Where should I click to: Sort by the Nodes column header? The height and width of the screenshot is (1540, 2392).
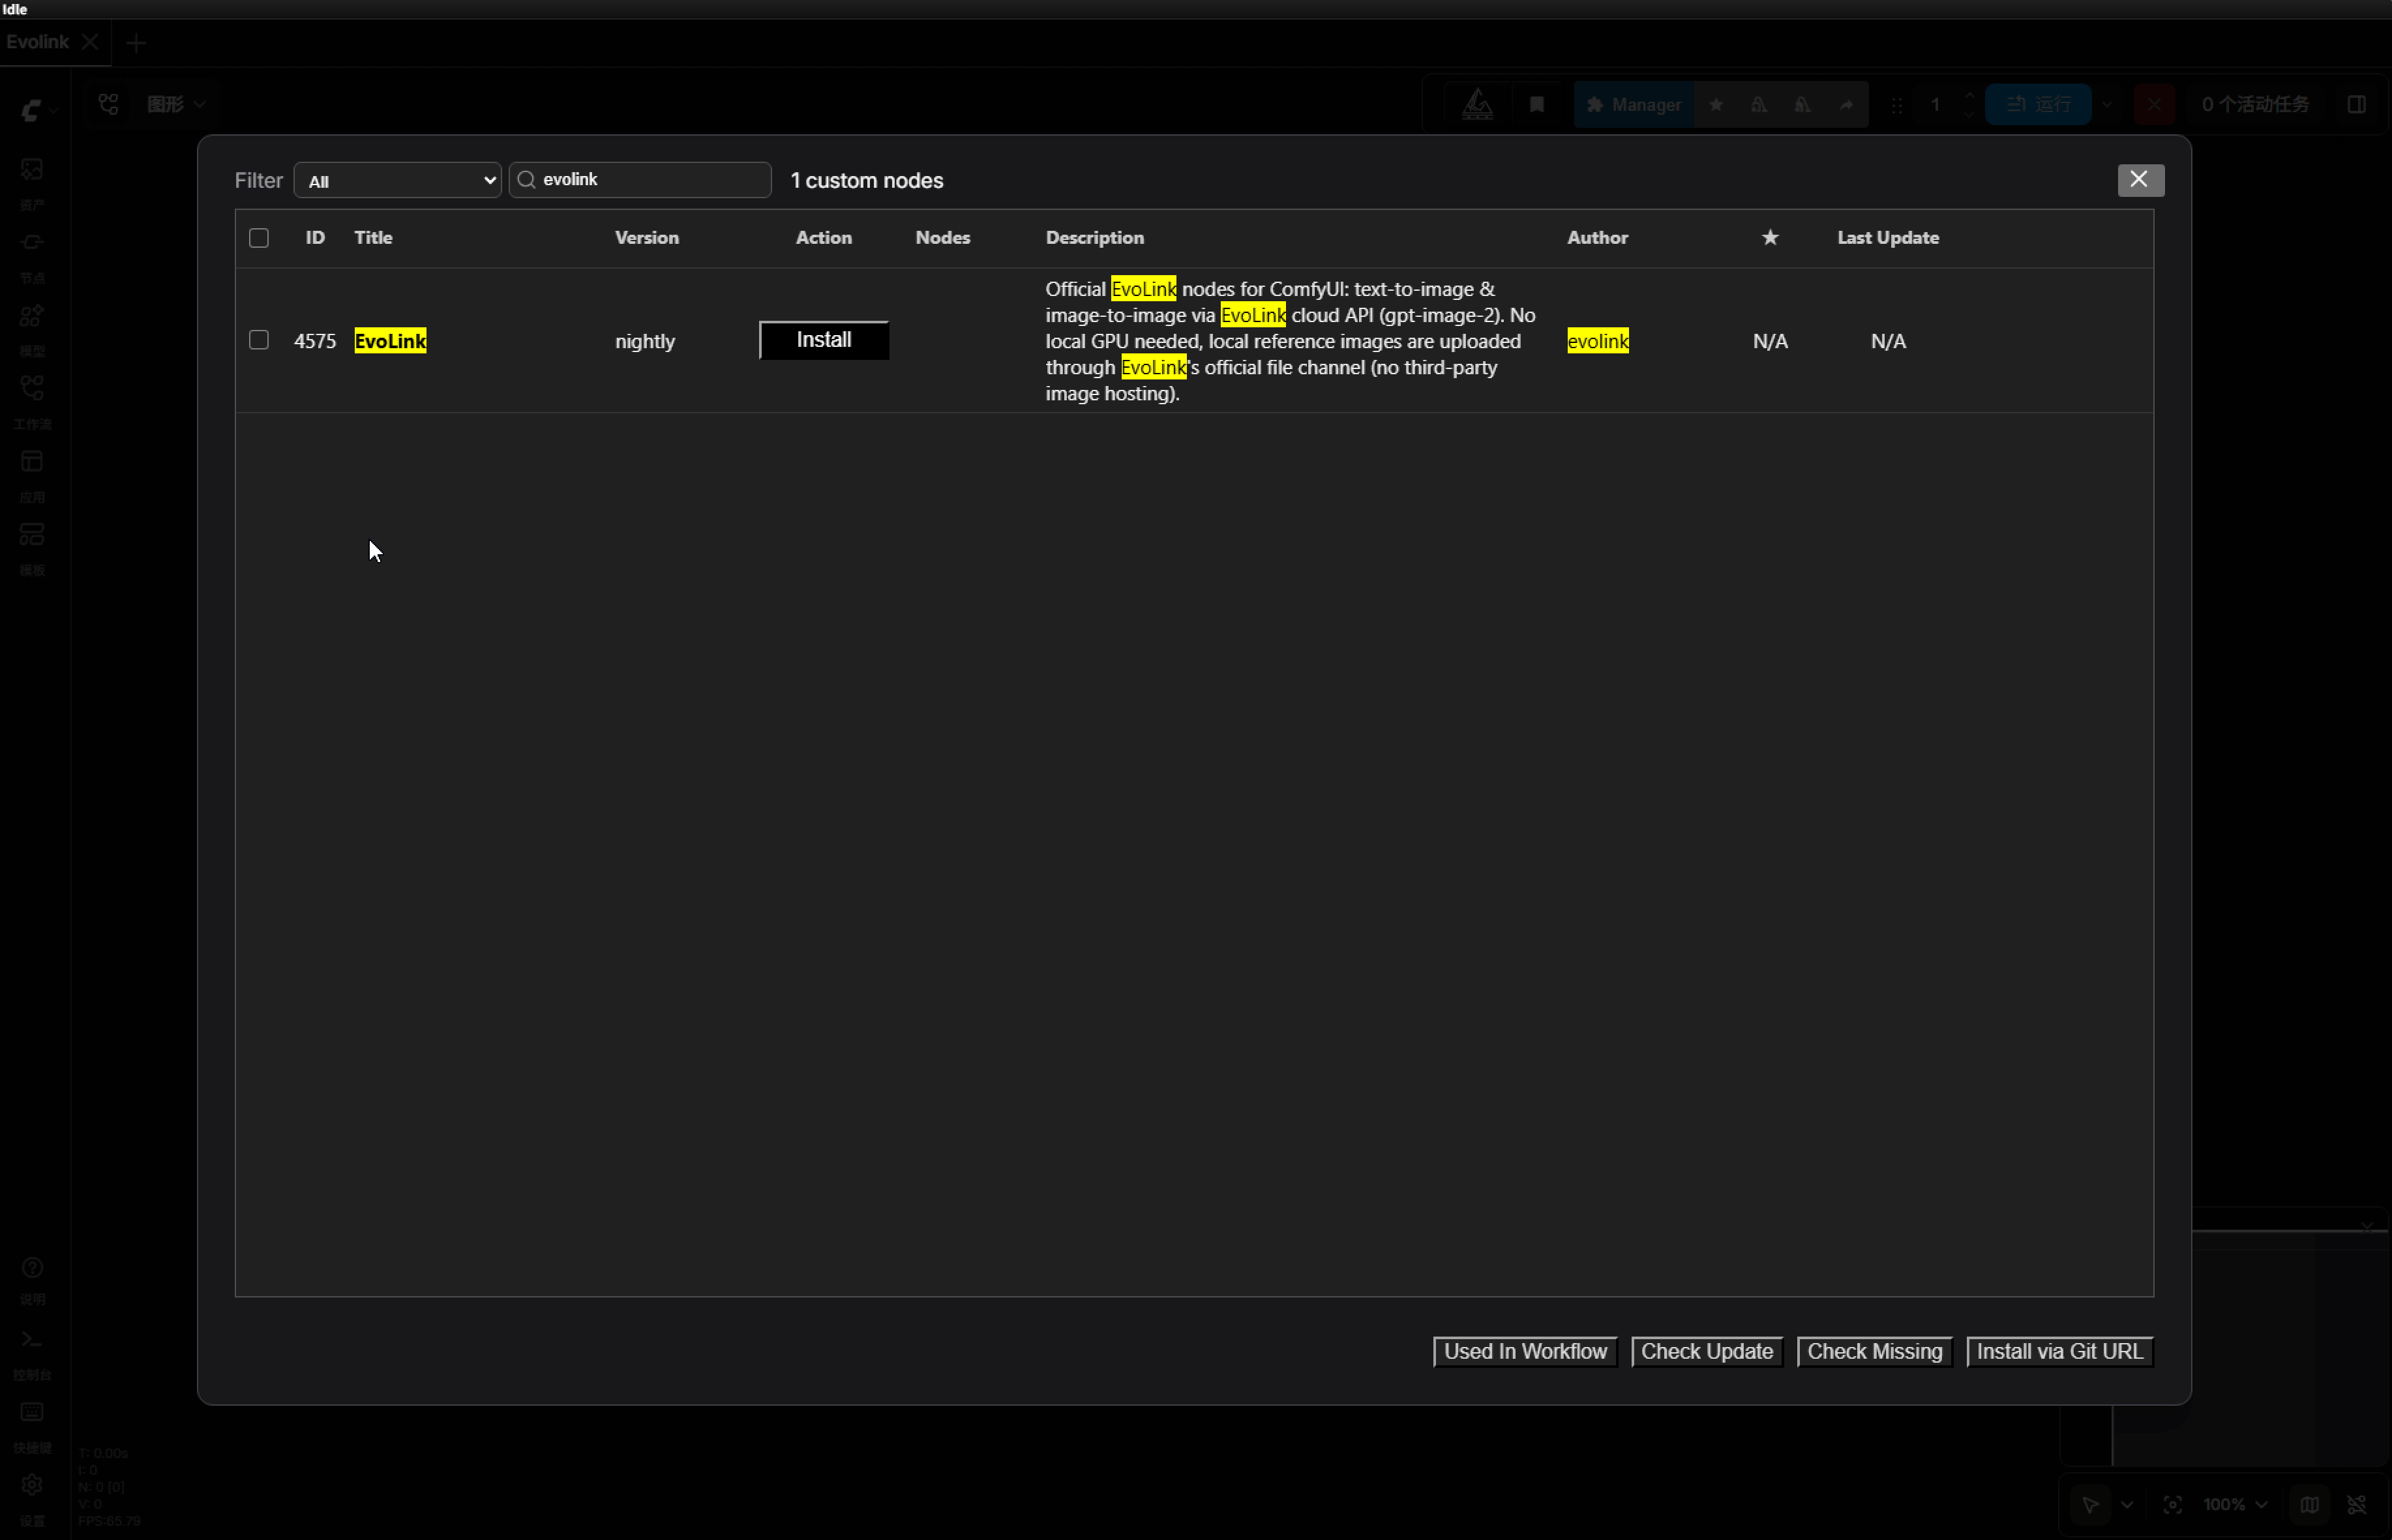click(x=943, y=238)
